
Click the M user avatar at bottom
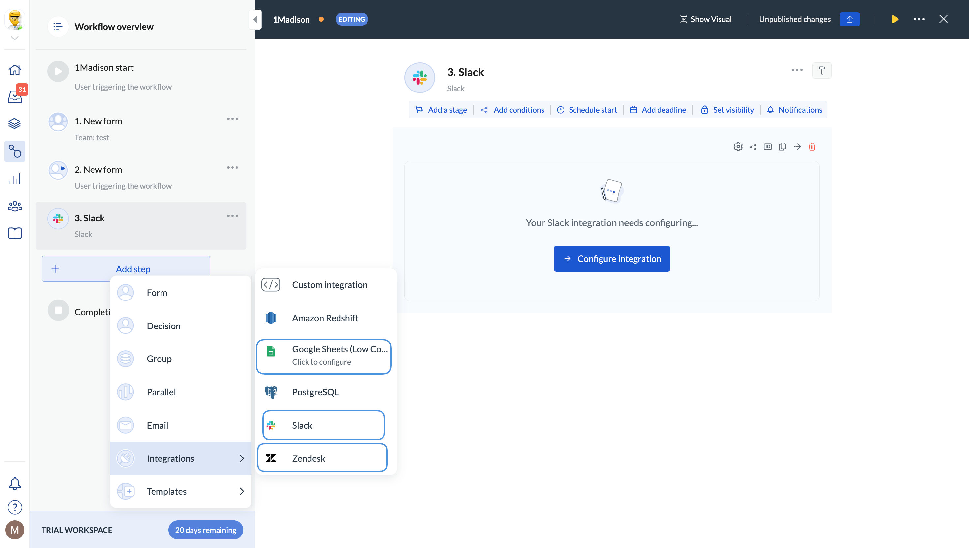click(x=15, y=530)
